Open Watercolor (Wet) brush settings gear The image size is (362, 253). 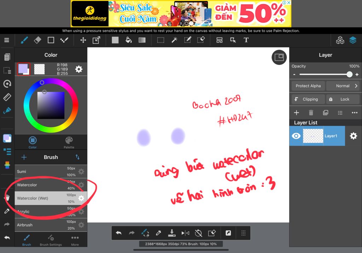pos(81,198)
